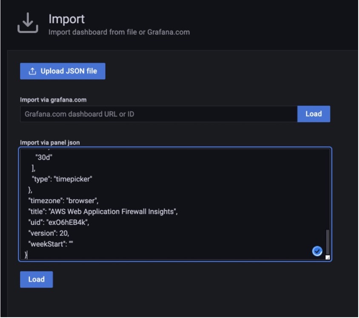
Task: Focus the Grafana.com dashboard URL or ID field
Action: pos(159,114)
